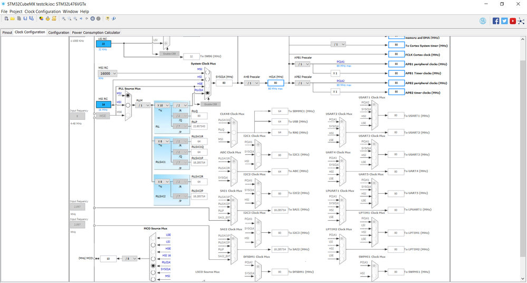Switch to the Pinout tab
The height and width of the screenshot is (283, 527).
7,33
